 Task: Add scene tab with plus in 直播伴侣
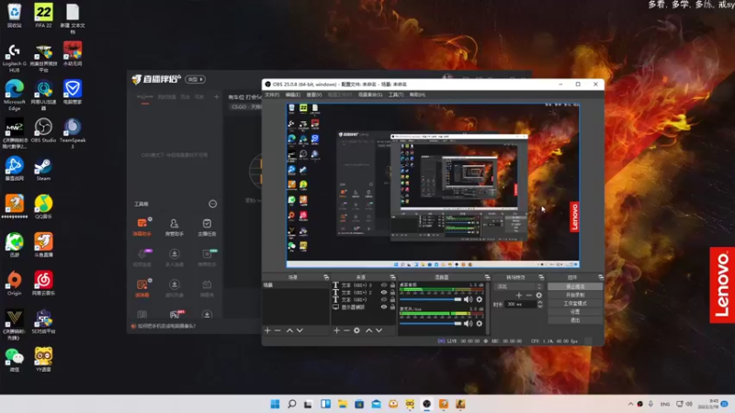pyautogui.click(x=217, y=97)
